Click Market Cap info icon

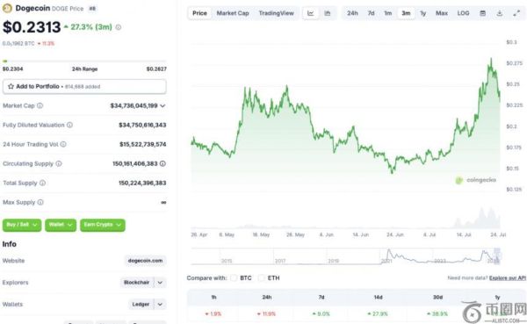tap(40, 105)
